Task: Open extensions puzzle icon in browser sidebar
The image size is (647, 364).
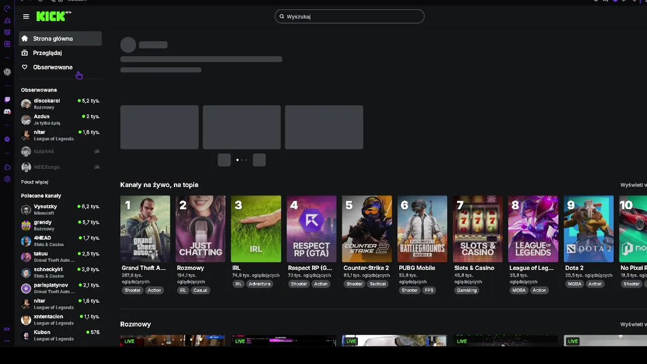Action: [7, 167]
